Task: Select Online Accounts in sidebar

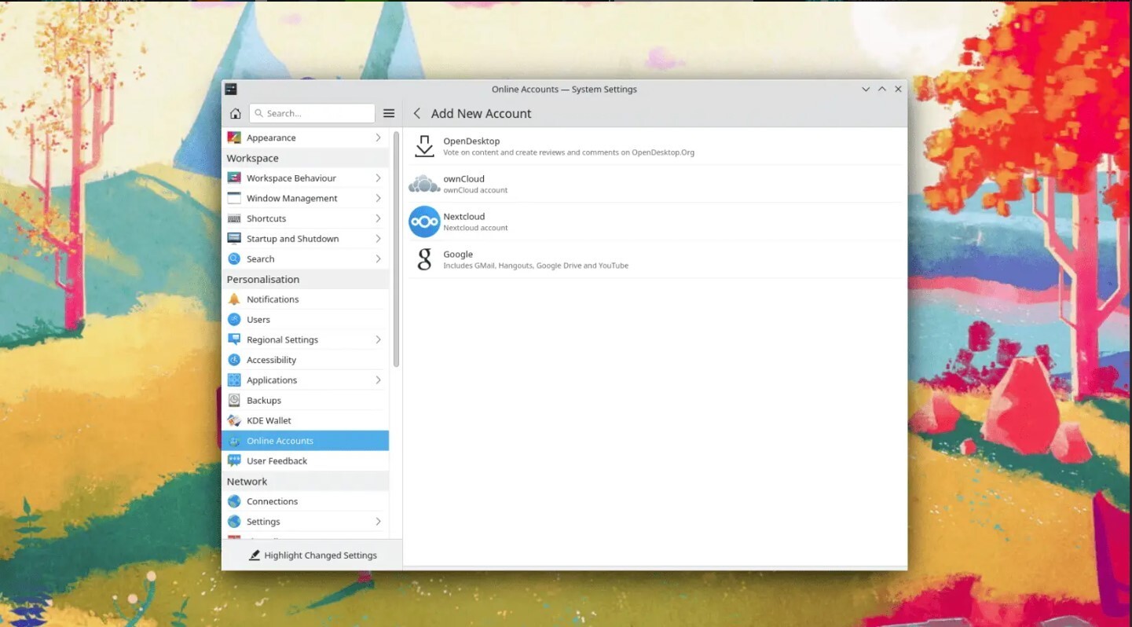Action: coord(306,441)
